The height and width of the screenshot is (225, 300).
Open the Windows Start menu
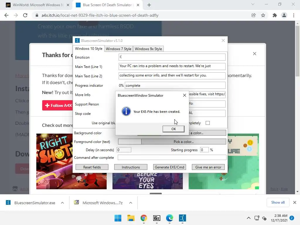118,218
